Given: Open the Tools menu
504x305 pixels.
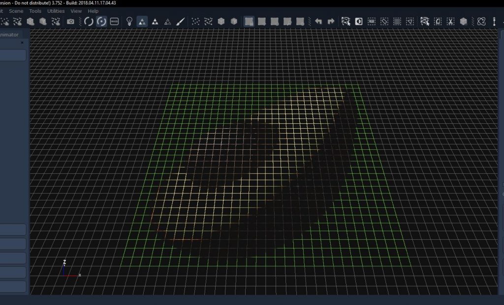Looking at the screenshot, I should (x=34, y=11).
